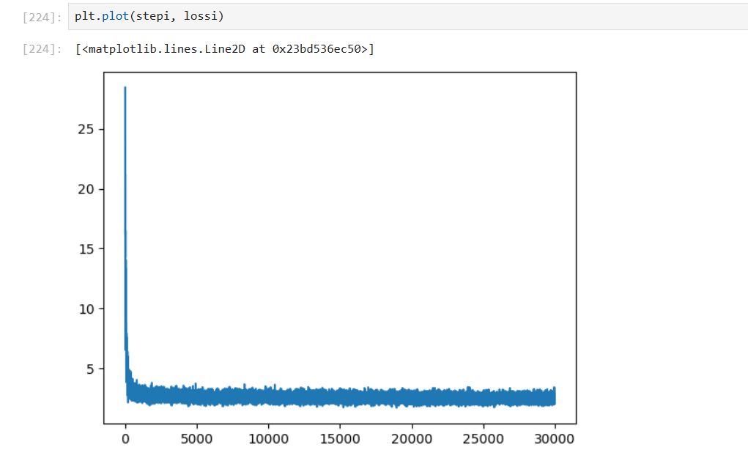
Task: Click the 'stepi' argument in the code
Action: click(144, 17)
